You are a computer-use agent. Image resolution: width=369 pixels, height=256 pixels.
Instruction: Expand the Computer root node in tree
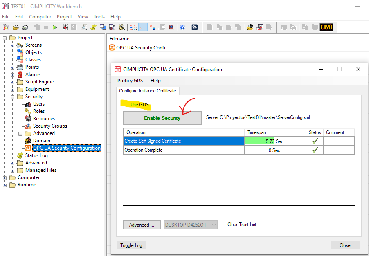tap(5, 178)
